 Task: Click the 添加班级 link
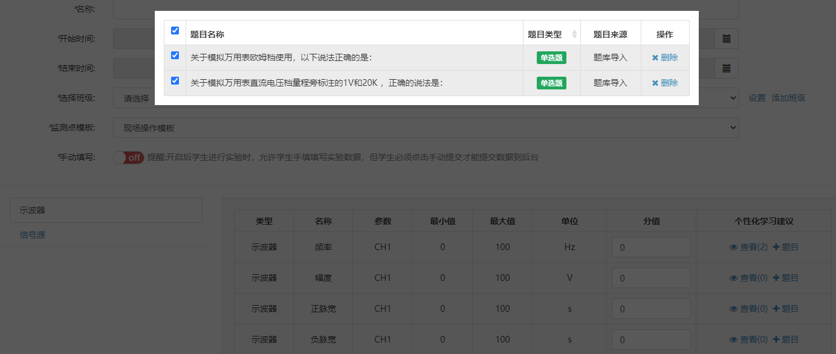point(788,98)
